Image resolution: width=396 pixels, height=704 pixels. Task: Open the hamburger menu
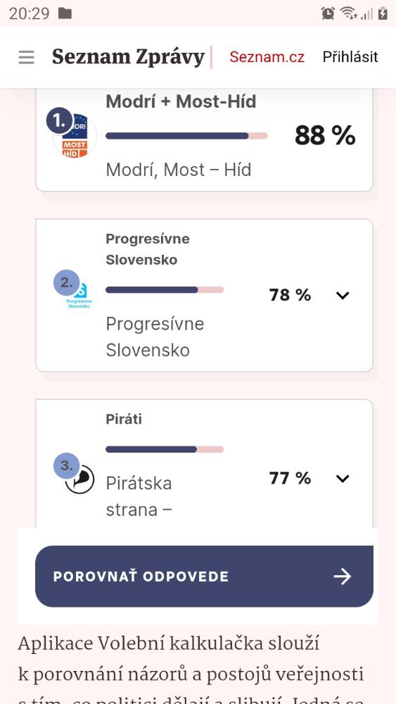pyautogui.click(x=27, y=57)
